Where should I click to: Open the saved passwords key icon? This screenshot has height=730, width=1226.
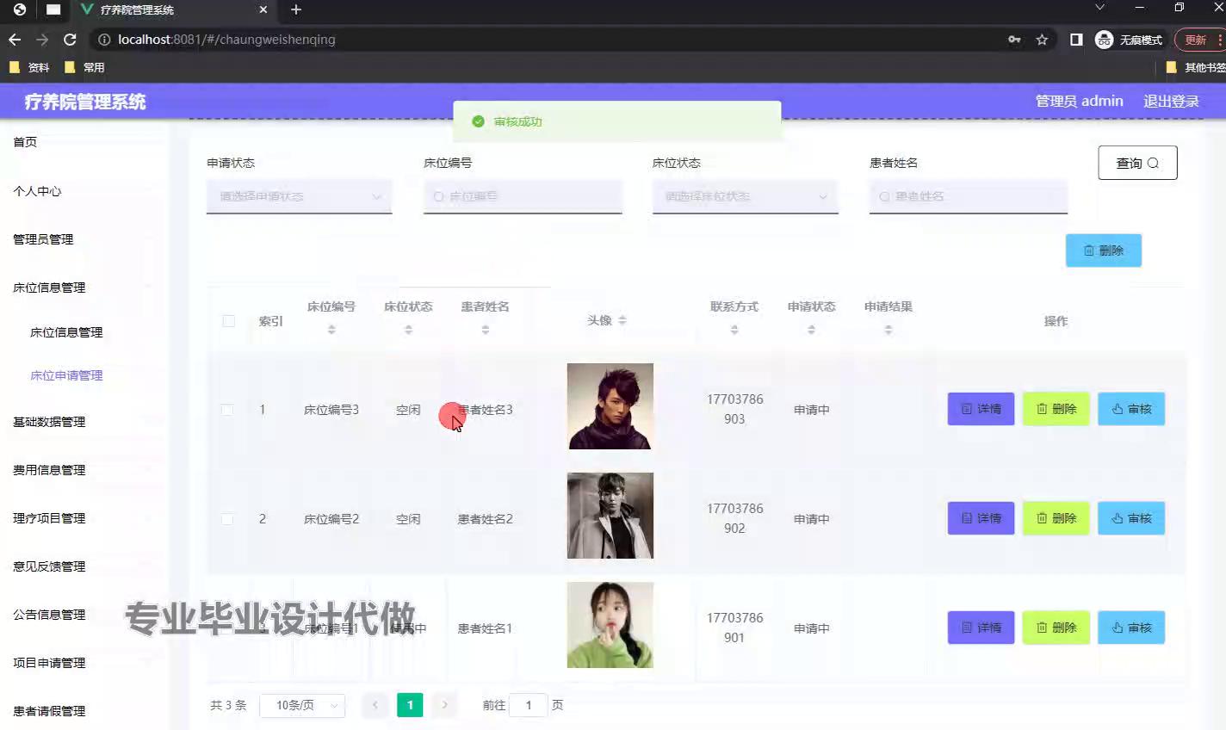[x=1015, y=40]
